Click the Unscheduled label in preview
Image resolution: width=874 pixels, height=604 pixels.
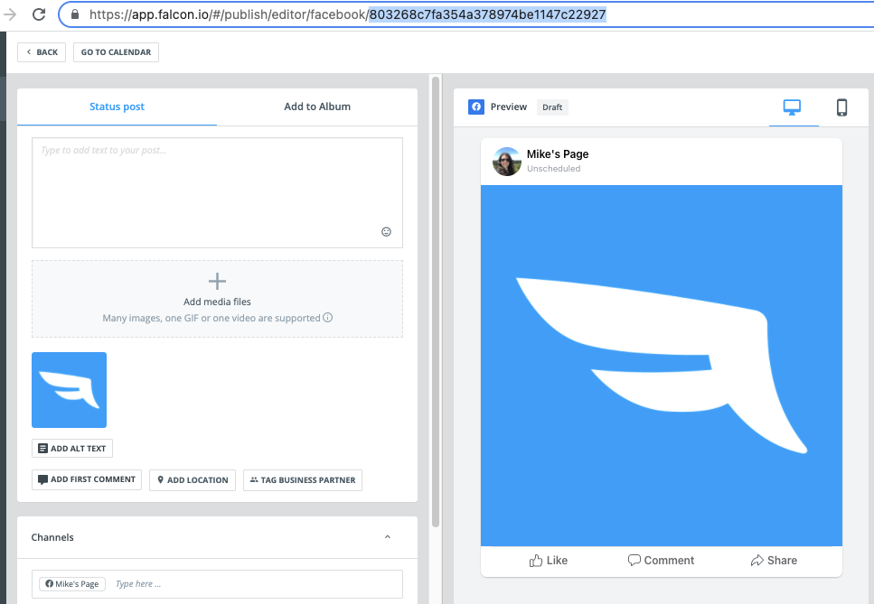click(553, 169)
